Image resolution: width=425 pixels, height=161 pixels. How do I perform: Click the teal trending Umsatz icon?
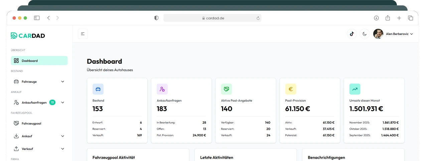355,89
